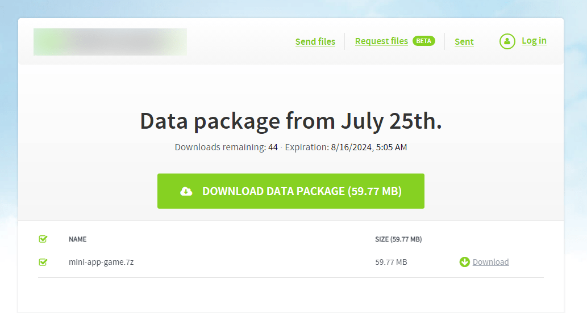
Task: Click the Download link for mini-app-game.7z
Action: tap(490, 262)
